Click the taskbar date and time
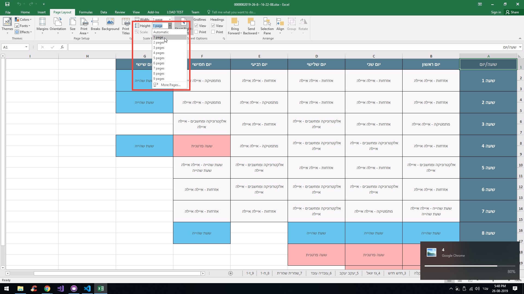Image resolution: width=524 pixels, height=294 pixels. tap(500, 289)
